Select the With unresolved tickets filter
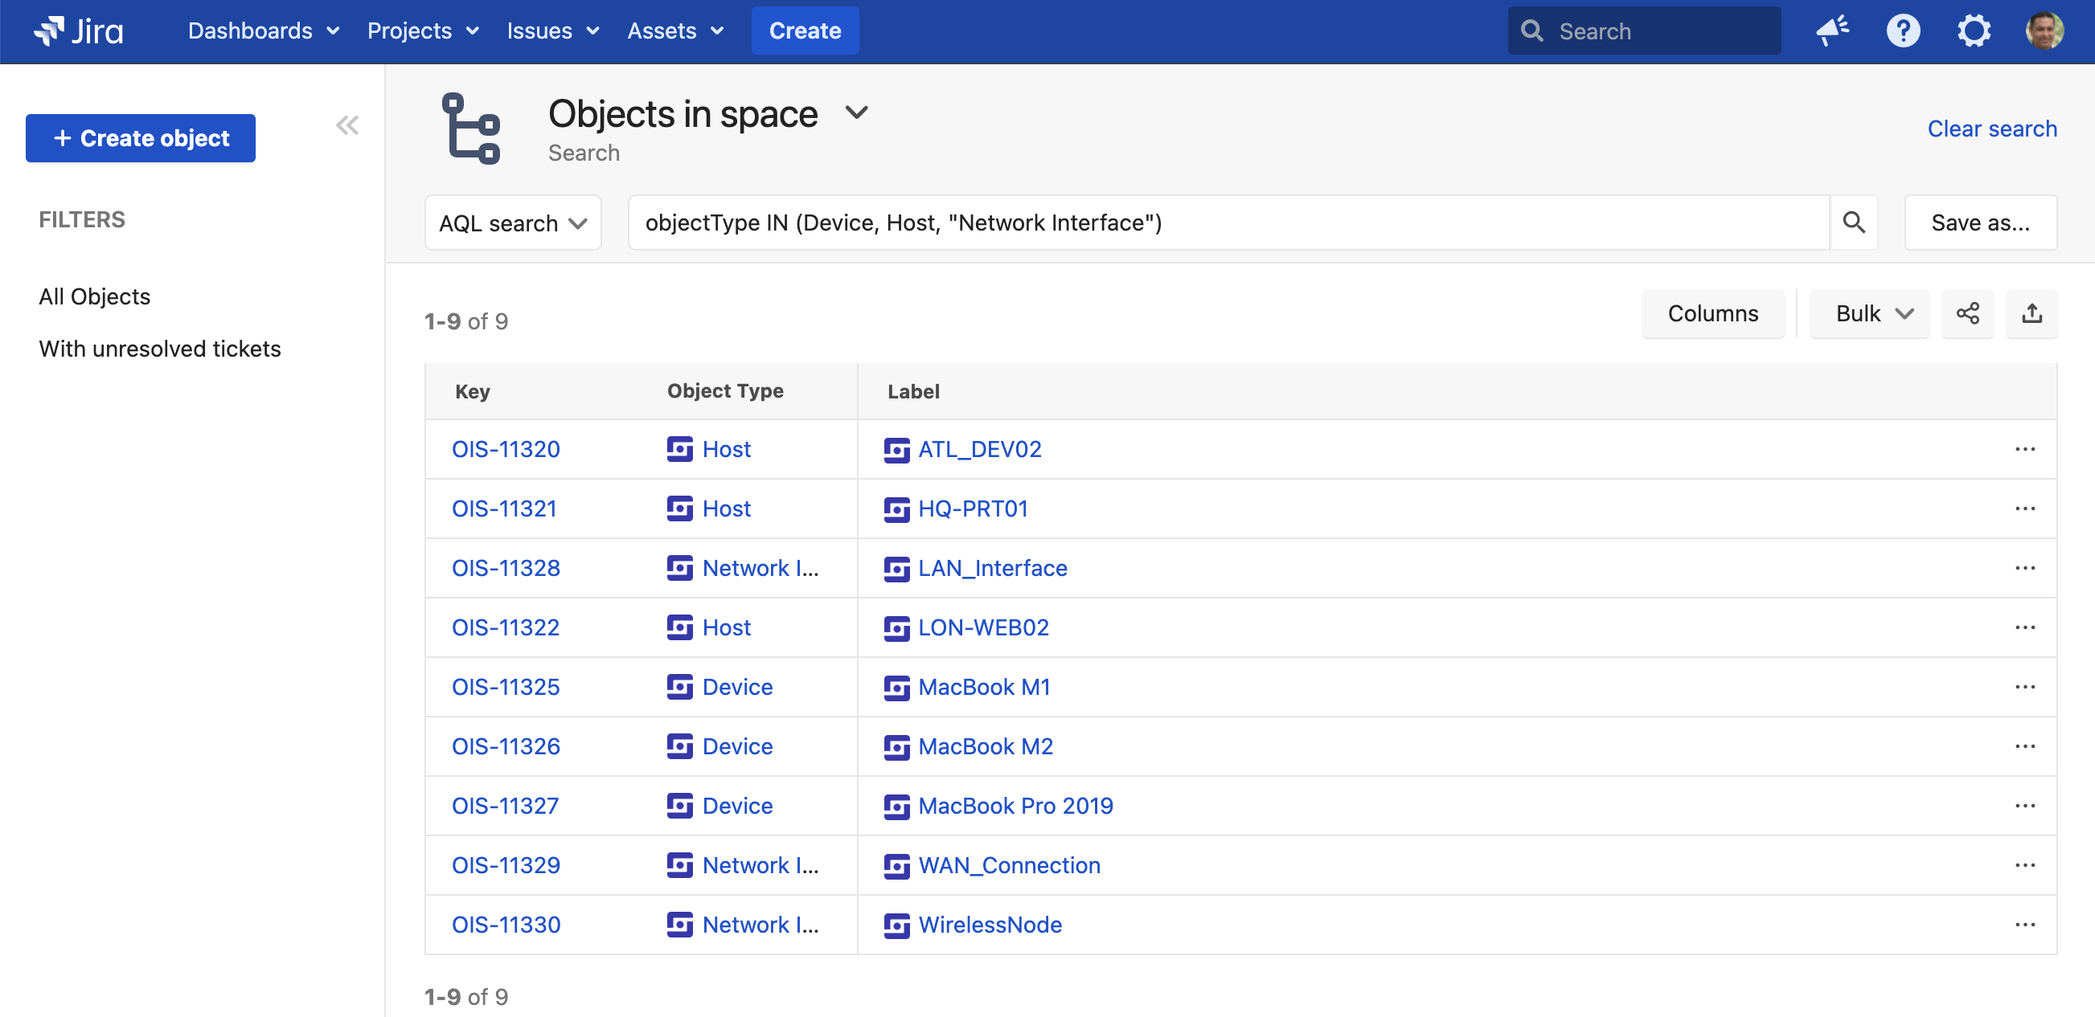The width and height of the screenshot is (2095, 1017). click(x=159, y=349)
